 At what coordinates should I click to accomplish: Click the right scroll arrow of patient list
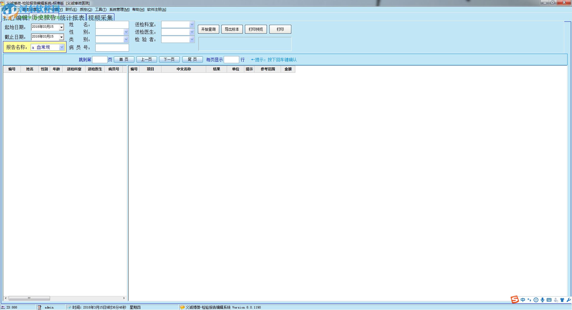(124, 298)
